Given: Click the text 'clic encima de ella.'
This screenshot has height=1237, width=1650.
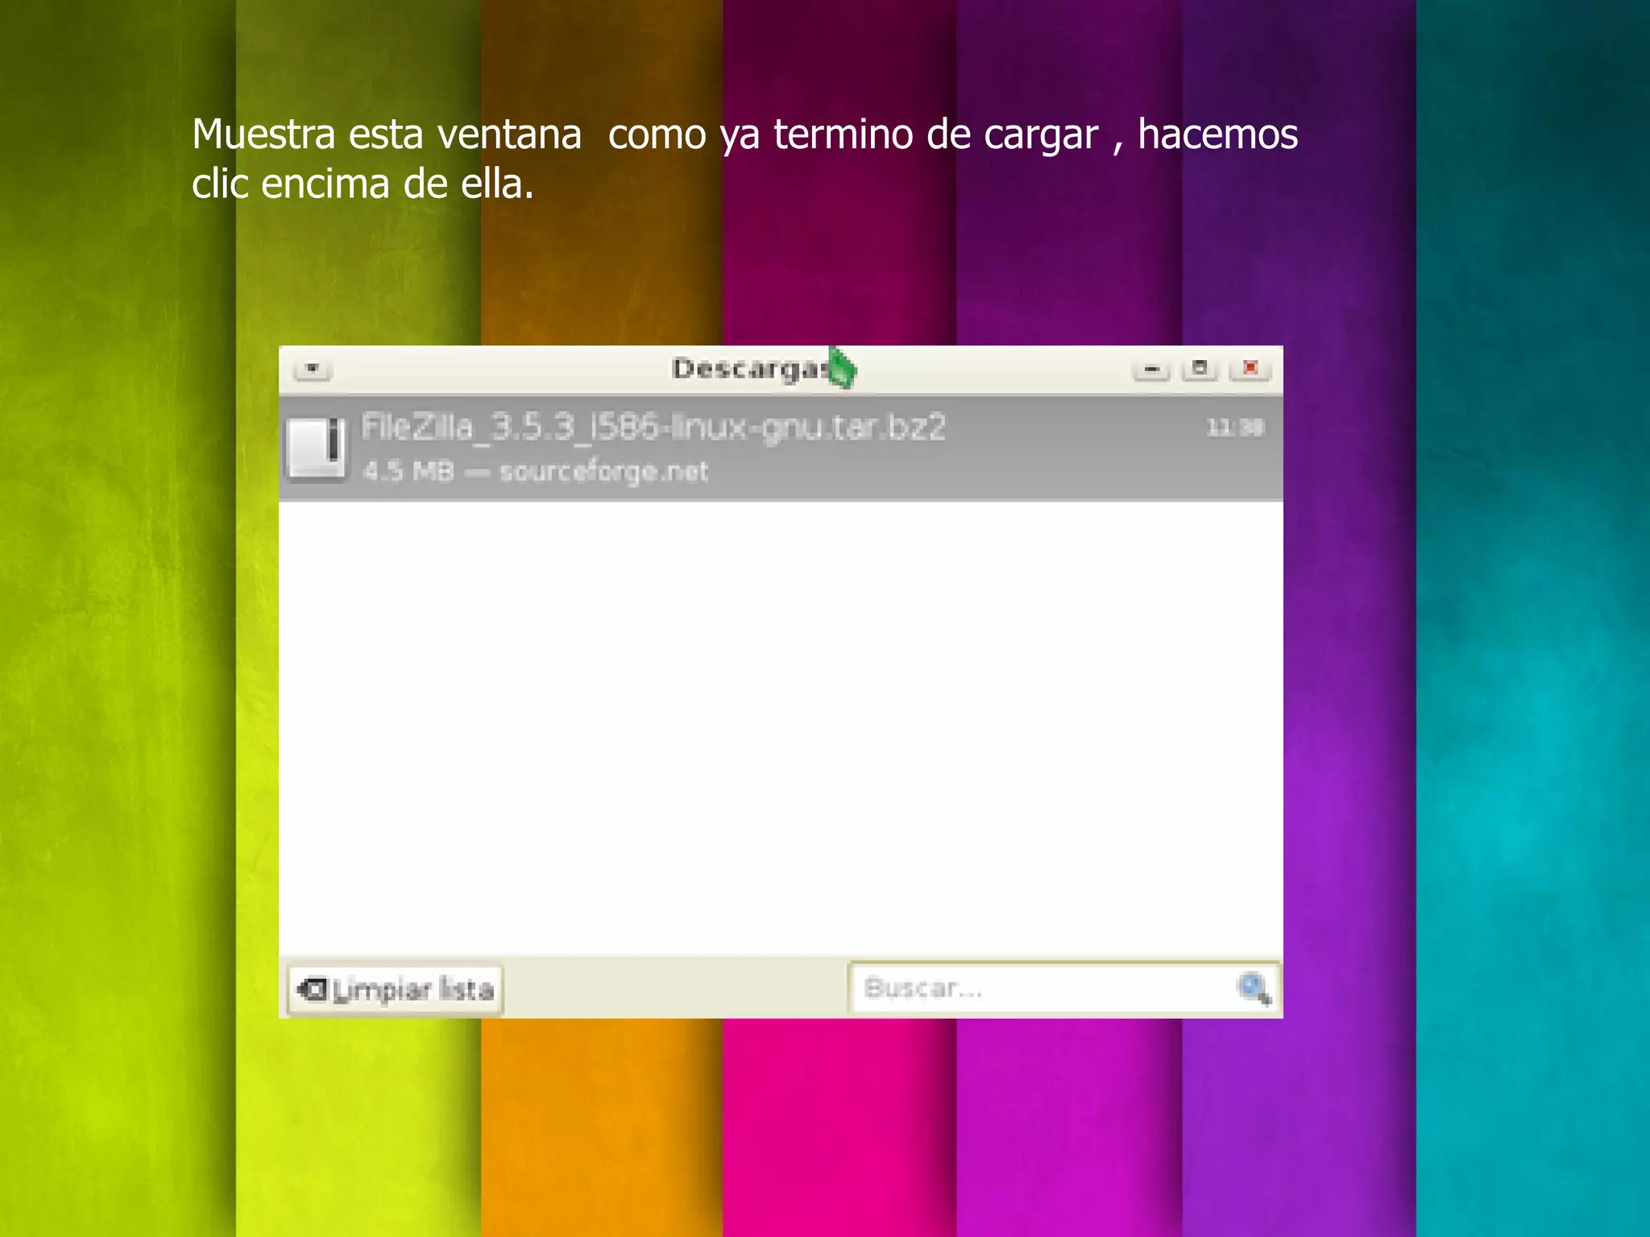Looking at the screenshot, I should pyautogui.click(x=363, y=184).
